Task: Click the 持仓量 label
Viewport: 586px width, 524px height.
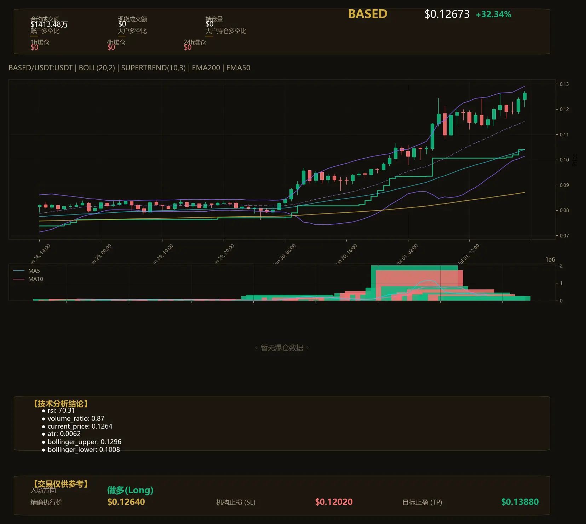Action: point(214,19)
